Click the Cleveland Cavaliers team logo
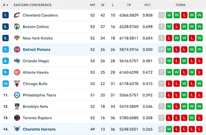The width and height of the screenshot is (206, 135). (x=17, y=15)
